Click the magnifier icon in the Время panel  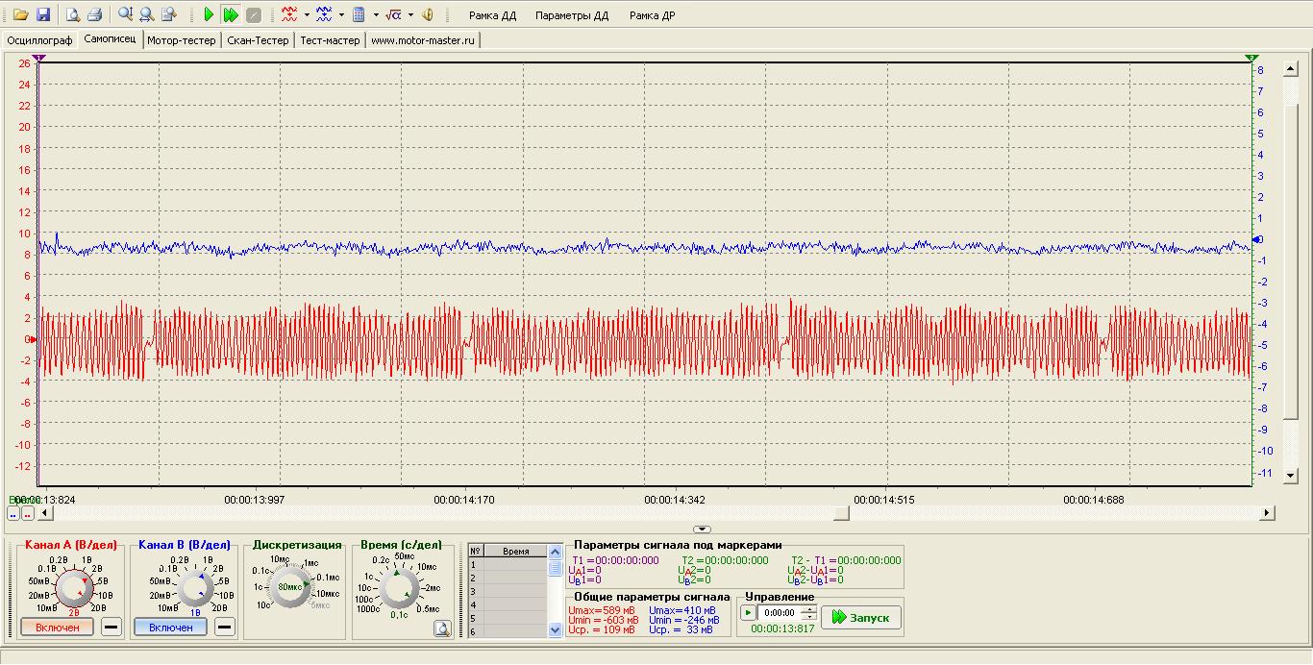(442, 628)
